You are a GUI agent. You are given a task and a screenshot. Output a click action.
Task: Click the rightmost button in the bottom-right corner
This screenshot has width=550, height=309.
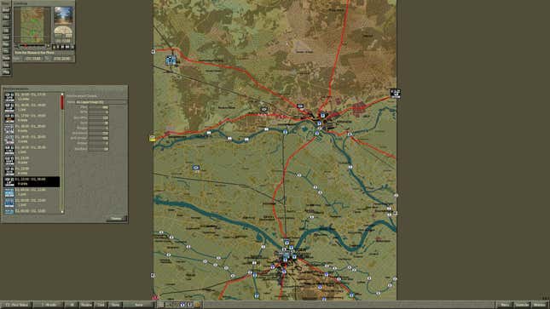coord(540,305)
